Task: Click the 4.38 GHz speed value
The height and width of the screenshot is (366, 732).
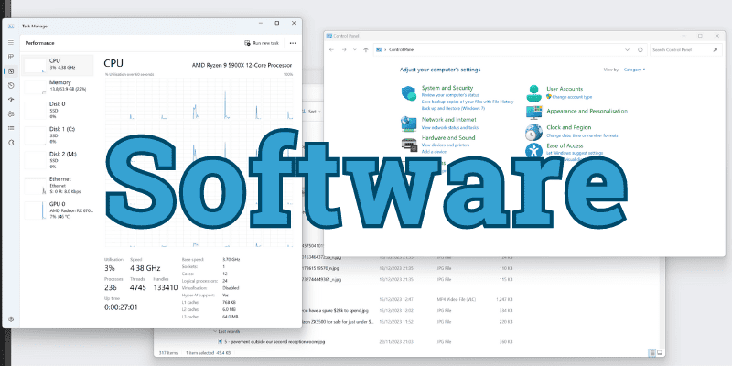Action: 145,268
